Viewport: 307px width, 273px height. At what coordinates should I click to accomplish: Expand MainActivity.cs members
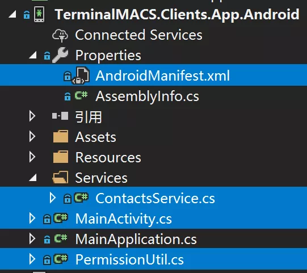32,219
